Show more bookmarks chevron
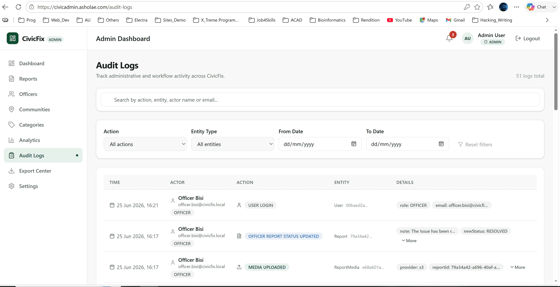560x287 pixels. tap(547, 20)
